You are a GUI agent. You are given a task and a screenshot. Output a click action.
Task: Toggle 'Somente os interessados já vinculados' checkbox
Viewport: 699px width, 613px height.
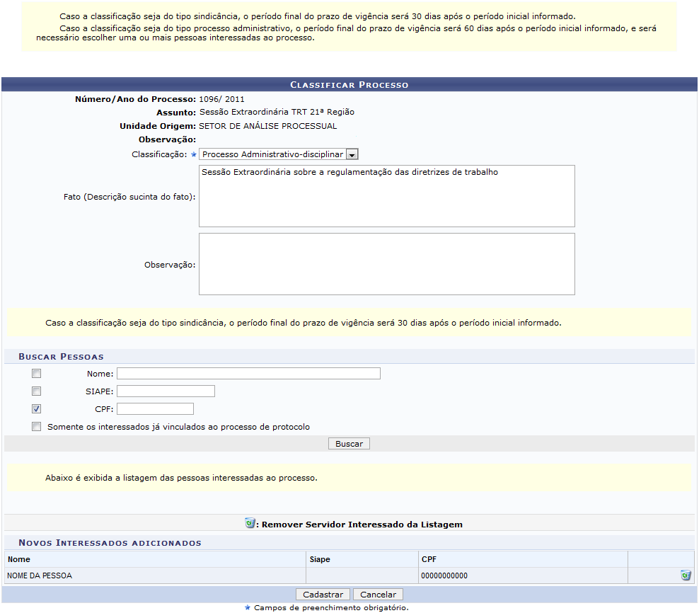pyautogui.click(x=36, y=427)
